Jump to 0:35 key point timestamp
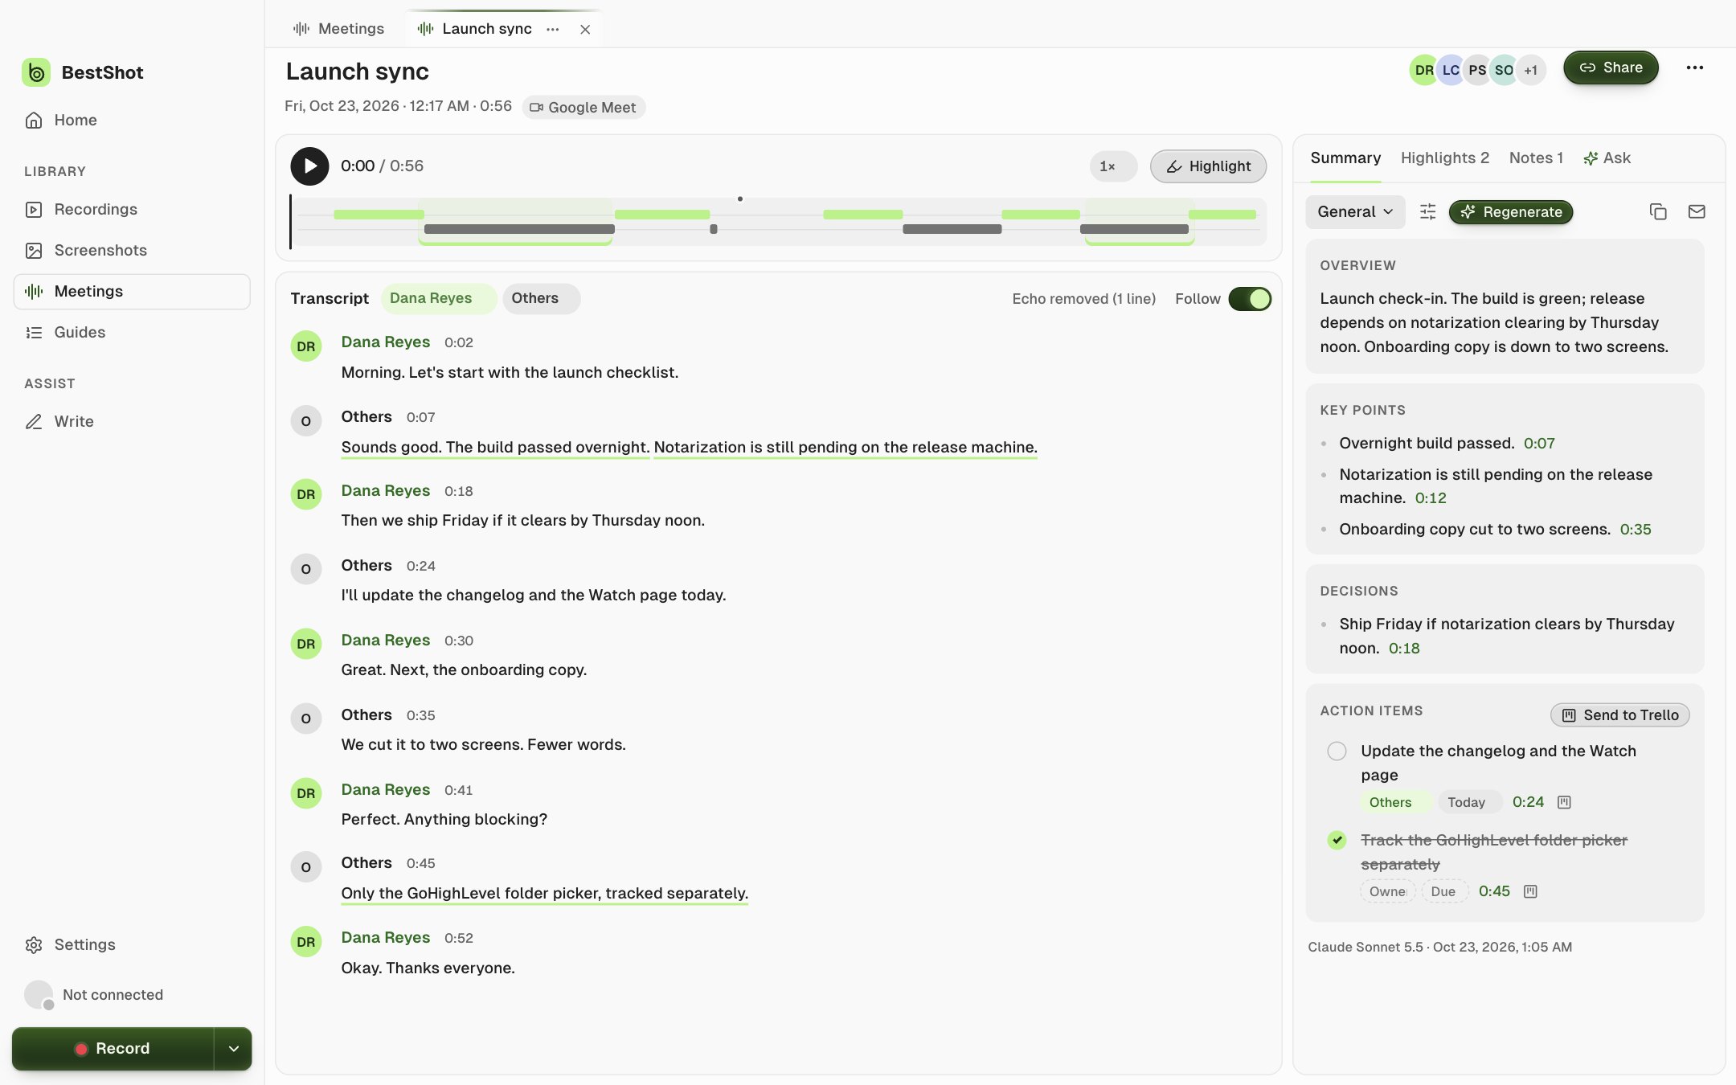The height and width of the screenshot is (1085, 1736). click(1635, 529)
